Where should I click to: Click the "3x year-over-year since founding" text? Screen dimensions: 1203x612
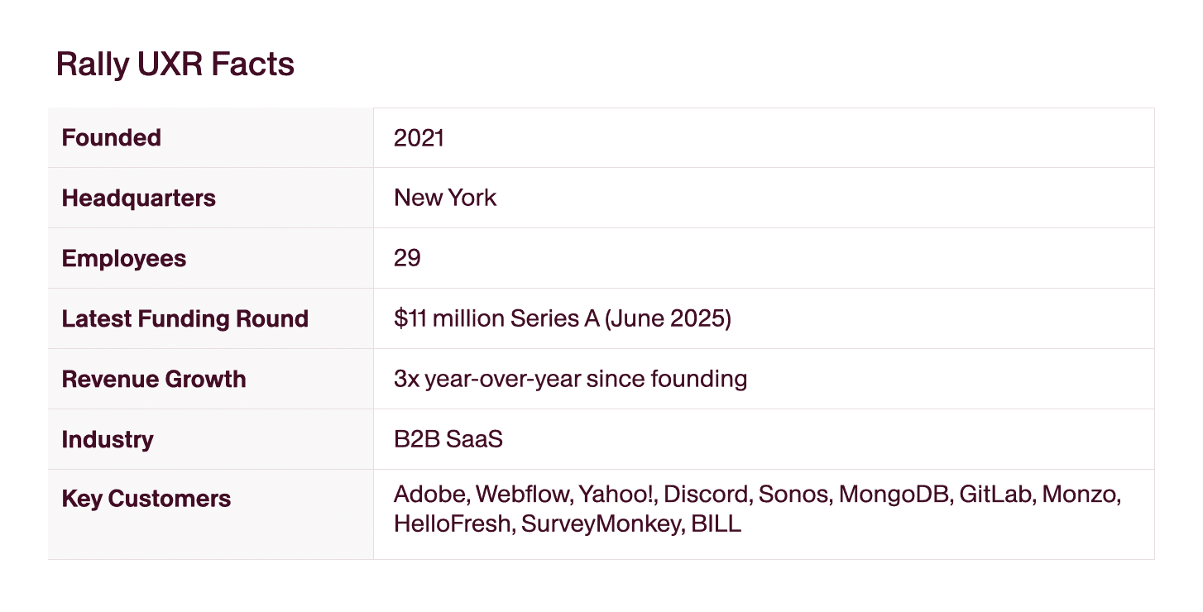coord(570,379)
